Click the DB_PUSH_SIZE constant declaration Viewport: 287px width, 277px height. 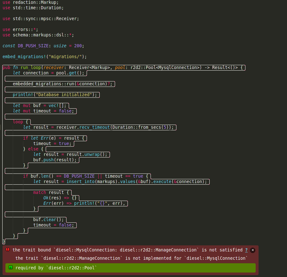pyautogui.click(x=43, y=46)
